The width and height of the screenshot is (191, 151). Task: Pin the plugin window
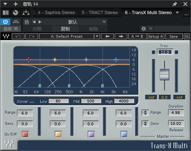(175, 4)
